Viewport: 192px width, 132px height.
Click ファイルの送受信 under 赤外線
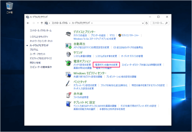pyautogui.click(x=81, y=97)
